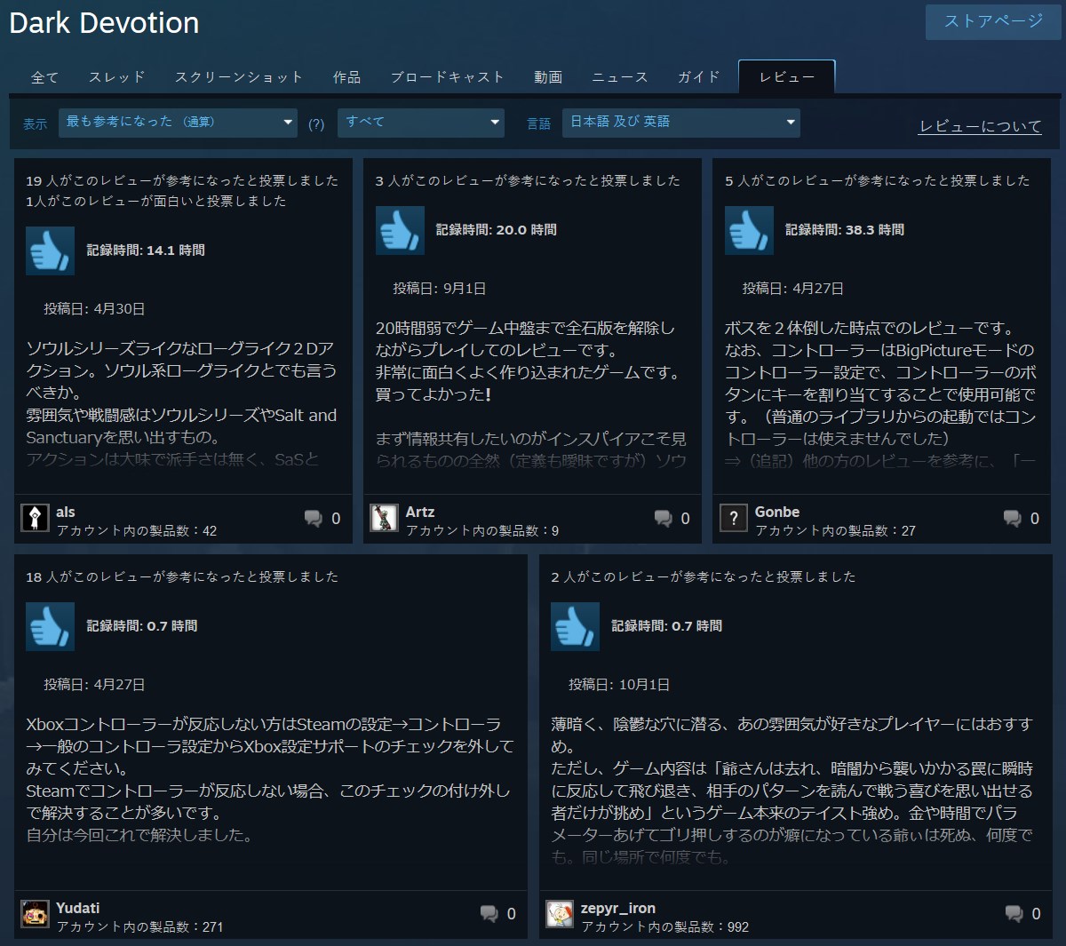Open als's profile name link
Screen dimensions: 1066x946
click(66, 512)
